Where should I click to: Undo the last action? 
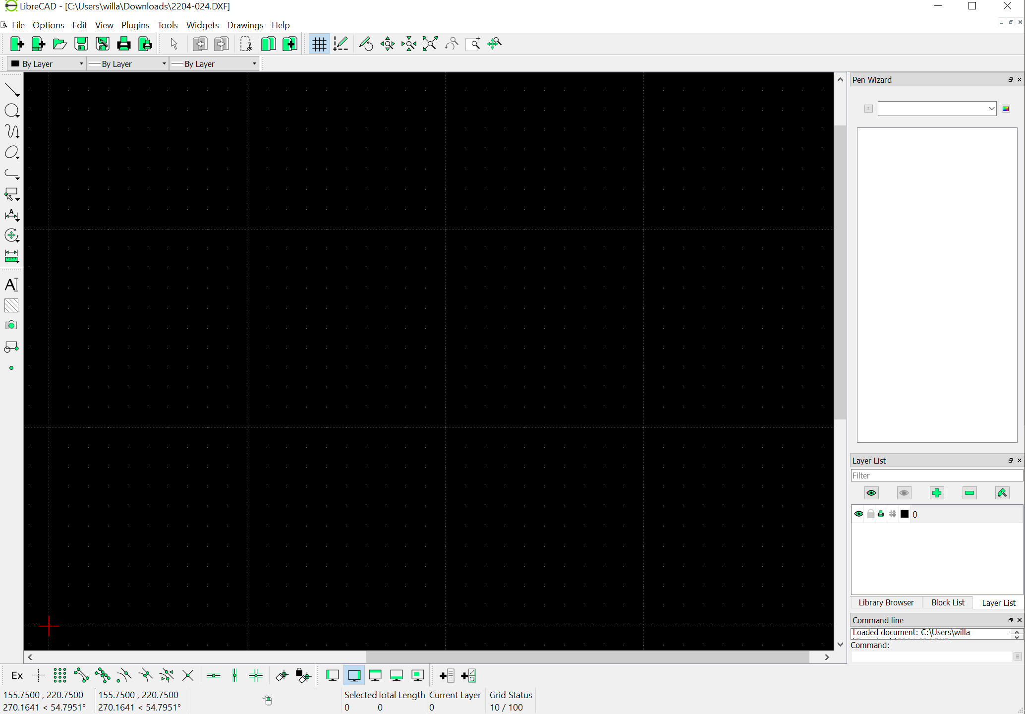coord(200,44)
